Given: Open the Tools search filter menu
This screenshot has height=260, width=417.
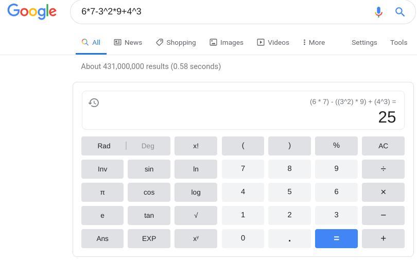Looking at the screenshot, I should tap(398, 42).
